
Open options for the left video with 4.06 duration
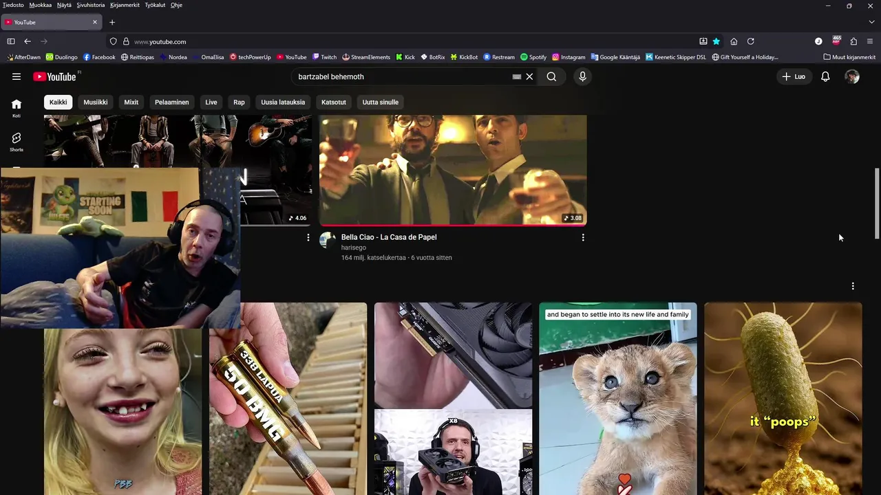(308, 237)
